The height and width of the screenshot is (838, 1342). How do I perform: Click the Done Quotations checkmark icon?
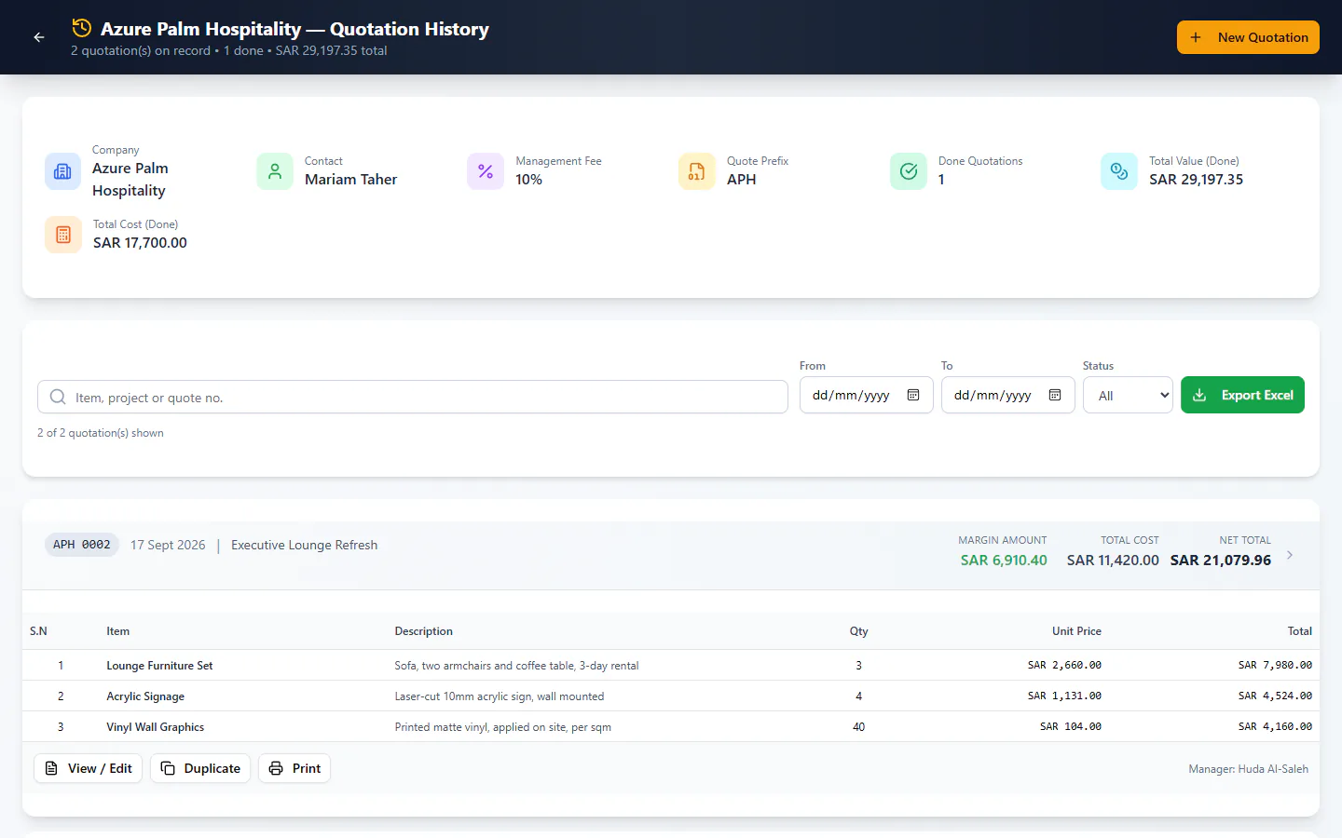909,171
